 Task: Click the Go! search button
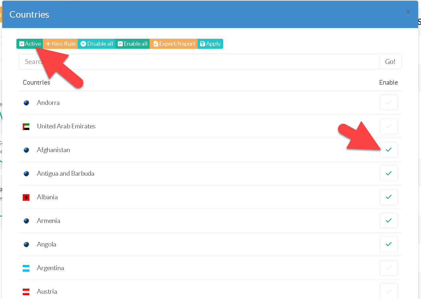click(x=390, y=62)
